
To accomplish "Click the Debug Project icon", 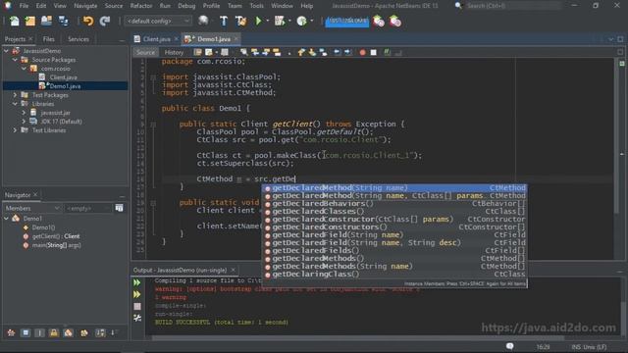I will coord(280,21).
